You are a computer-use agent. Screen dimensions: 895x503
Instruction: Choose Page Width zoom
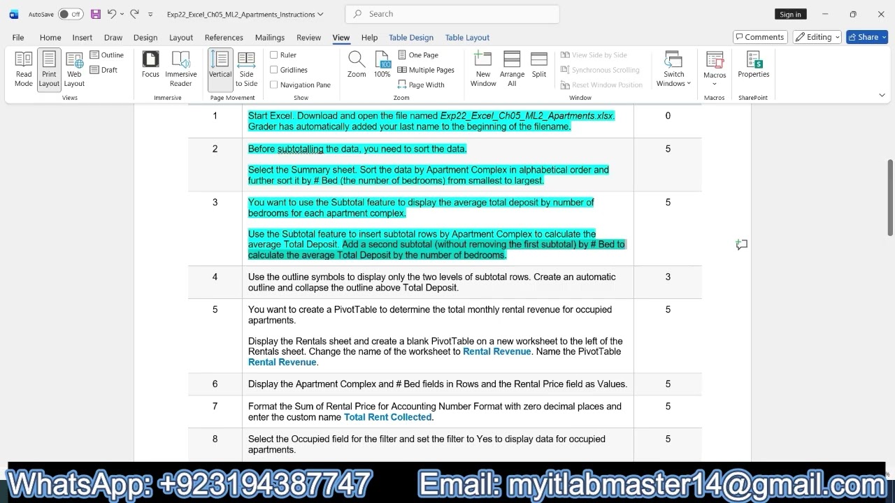tap(421, 85)
